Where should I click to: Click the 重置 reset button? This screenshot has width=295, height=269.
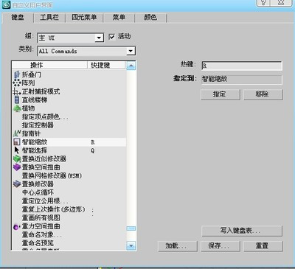coord(263,245)
